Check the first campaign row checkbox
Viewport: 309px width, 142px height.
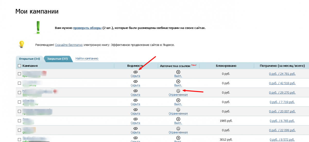[x=19, y=74]
